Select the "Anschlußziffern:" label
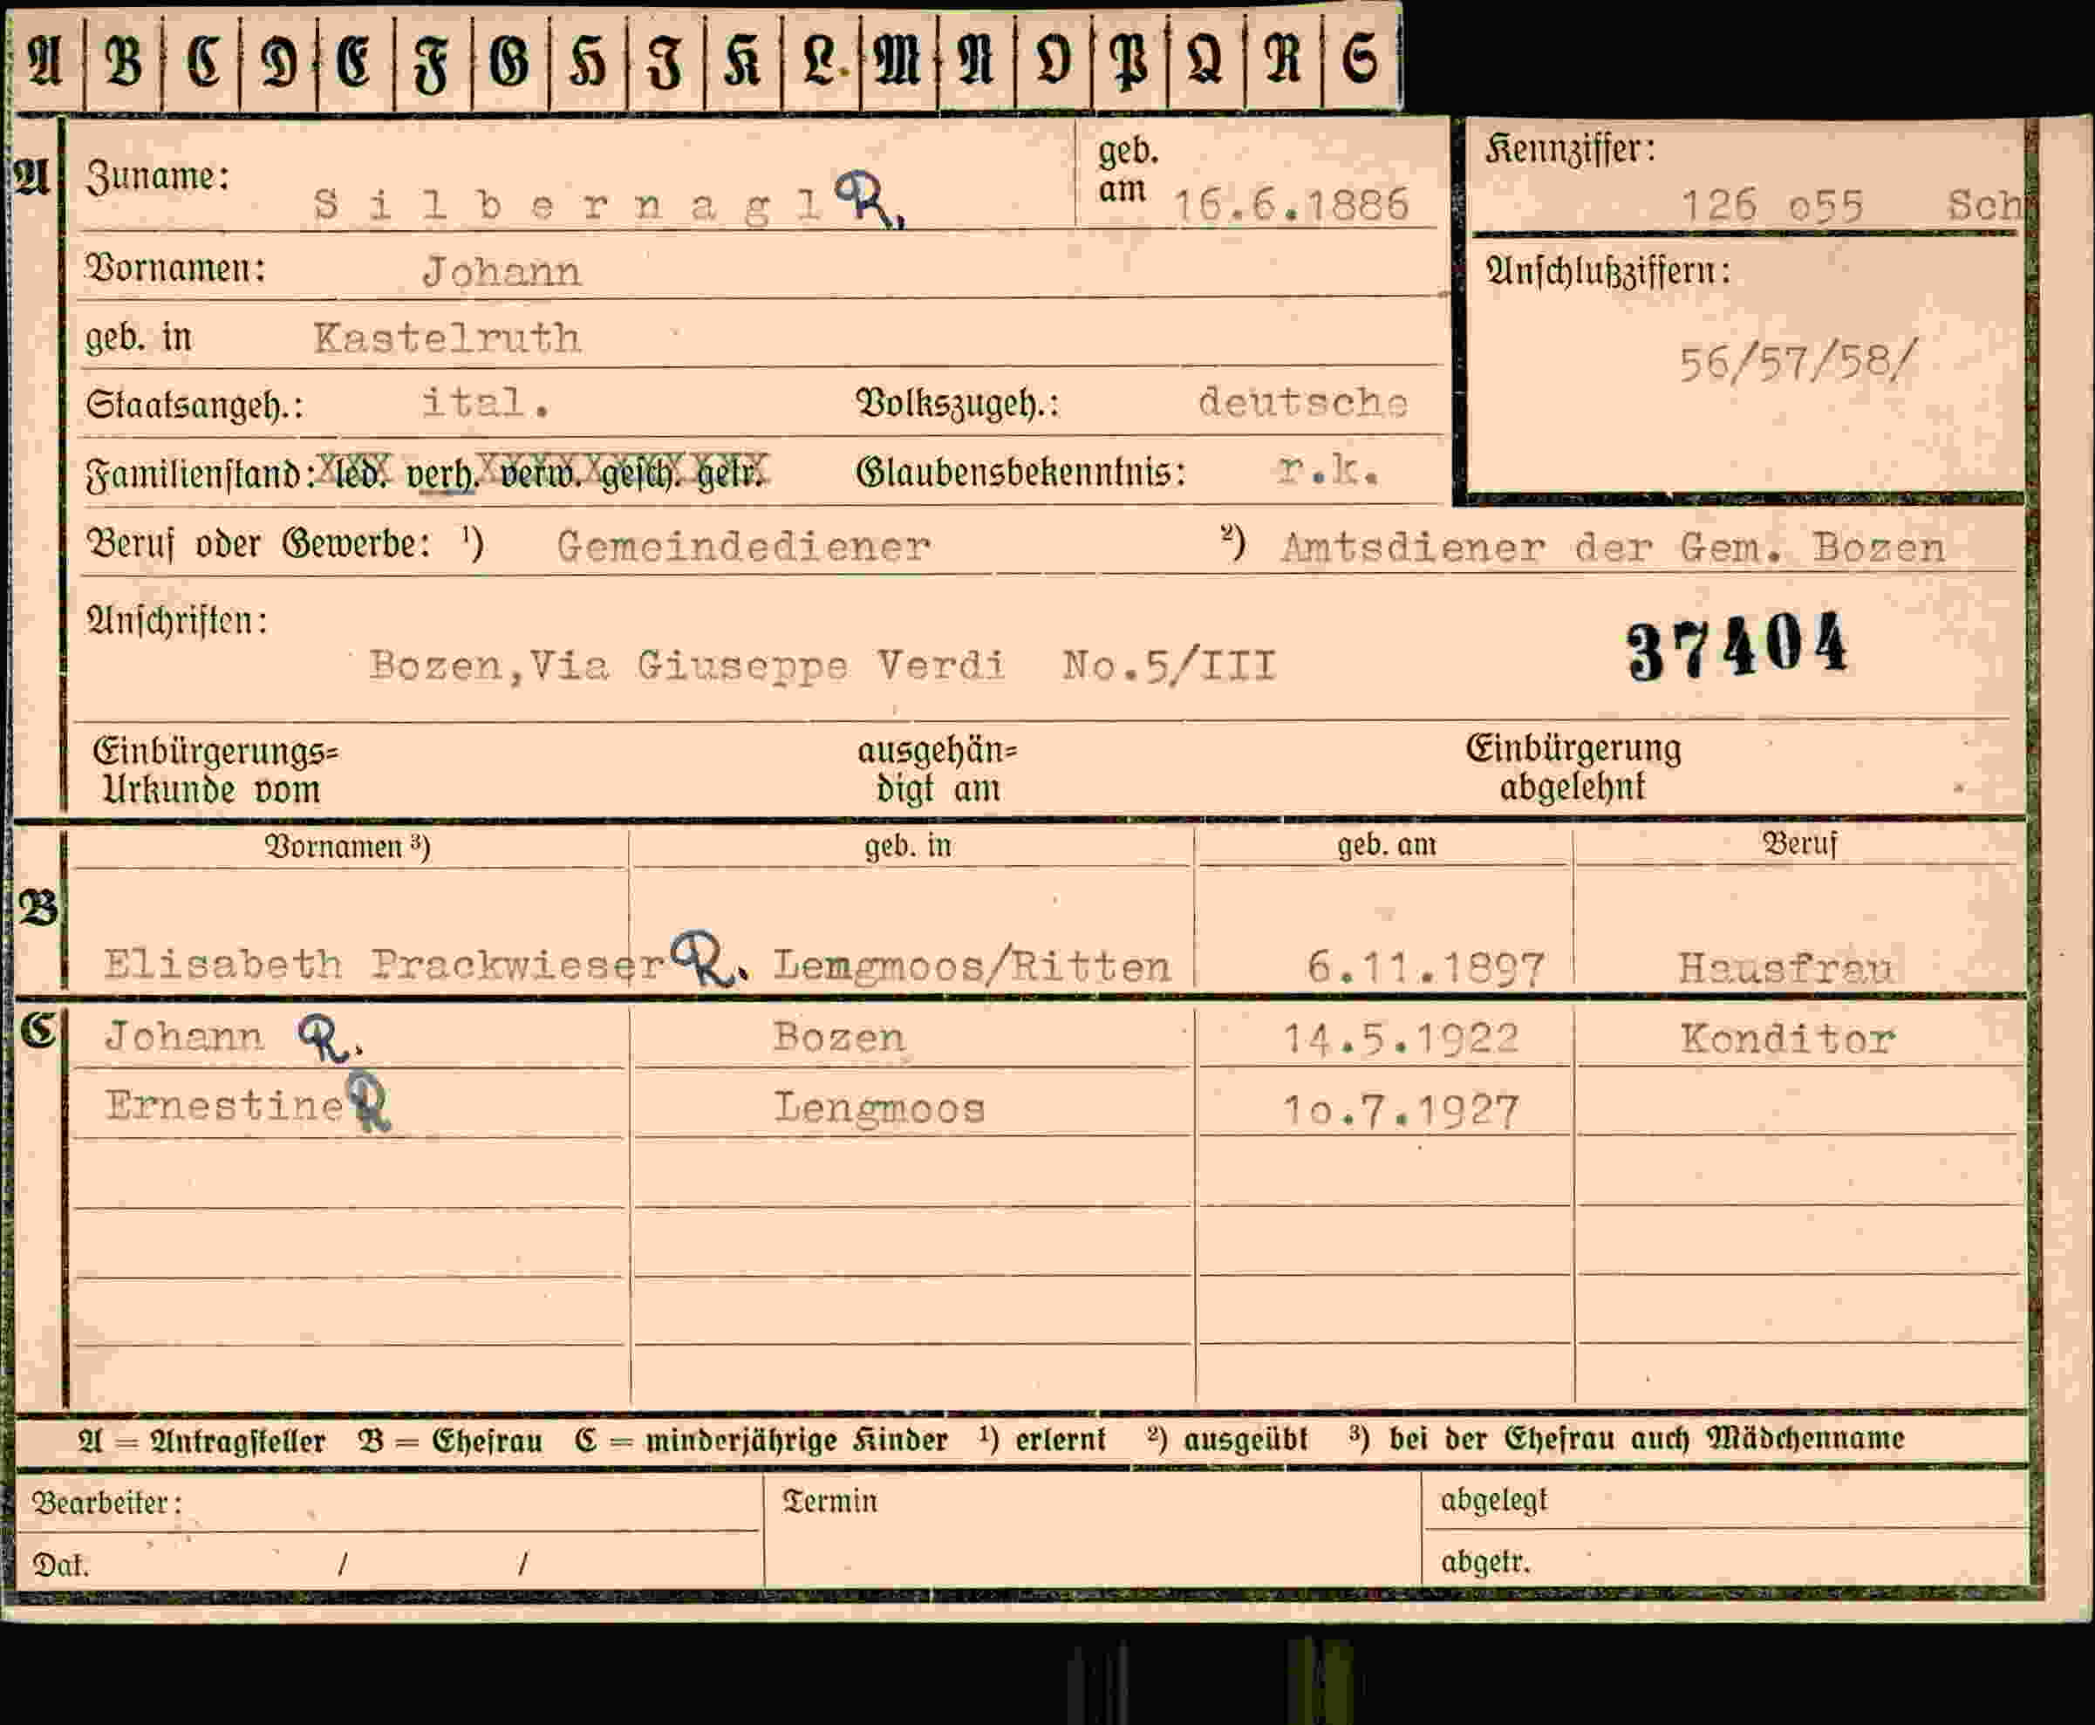The width and height of the screenshot is (2095, 1725). (1608, 270)
